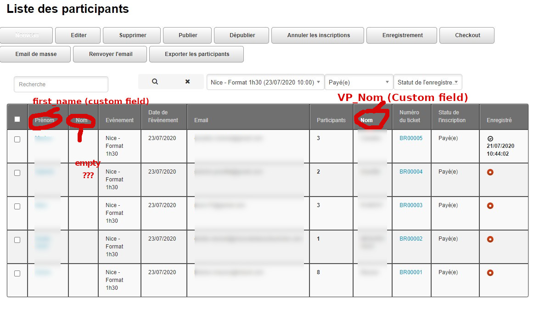This screenshot has height=321, width=534.
Task: Clear search with the X icon
Action: click(x=187, y=82)
